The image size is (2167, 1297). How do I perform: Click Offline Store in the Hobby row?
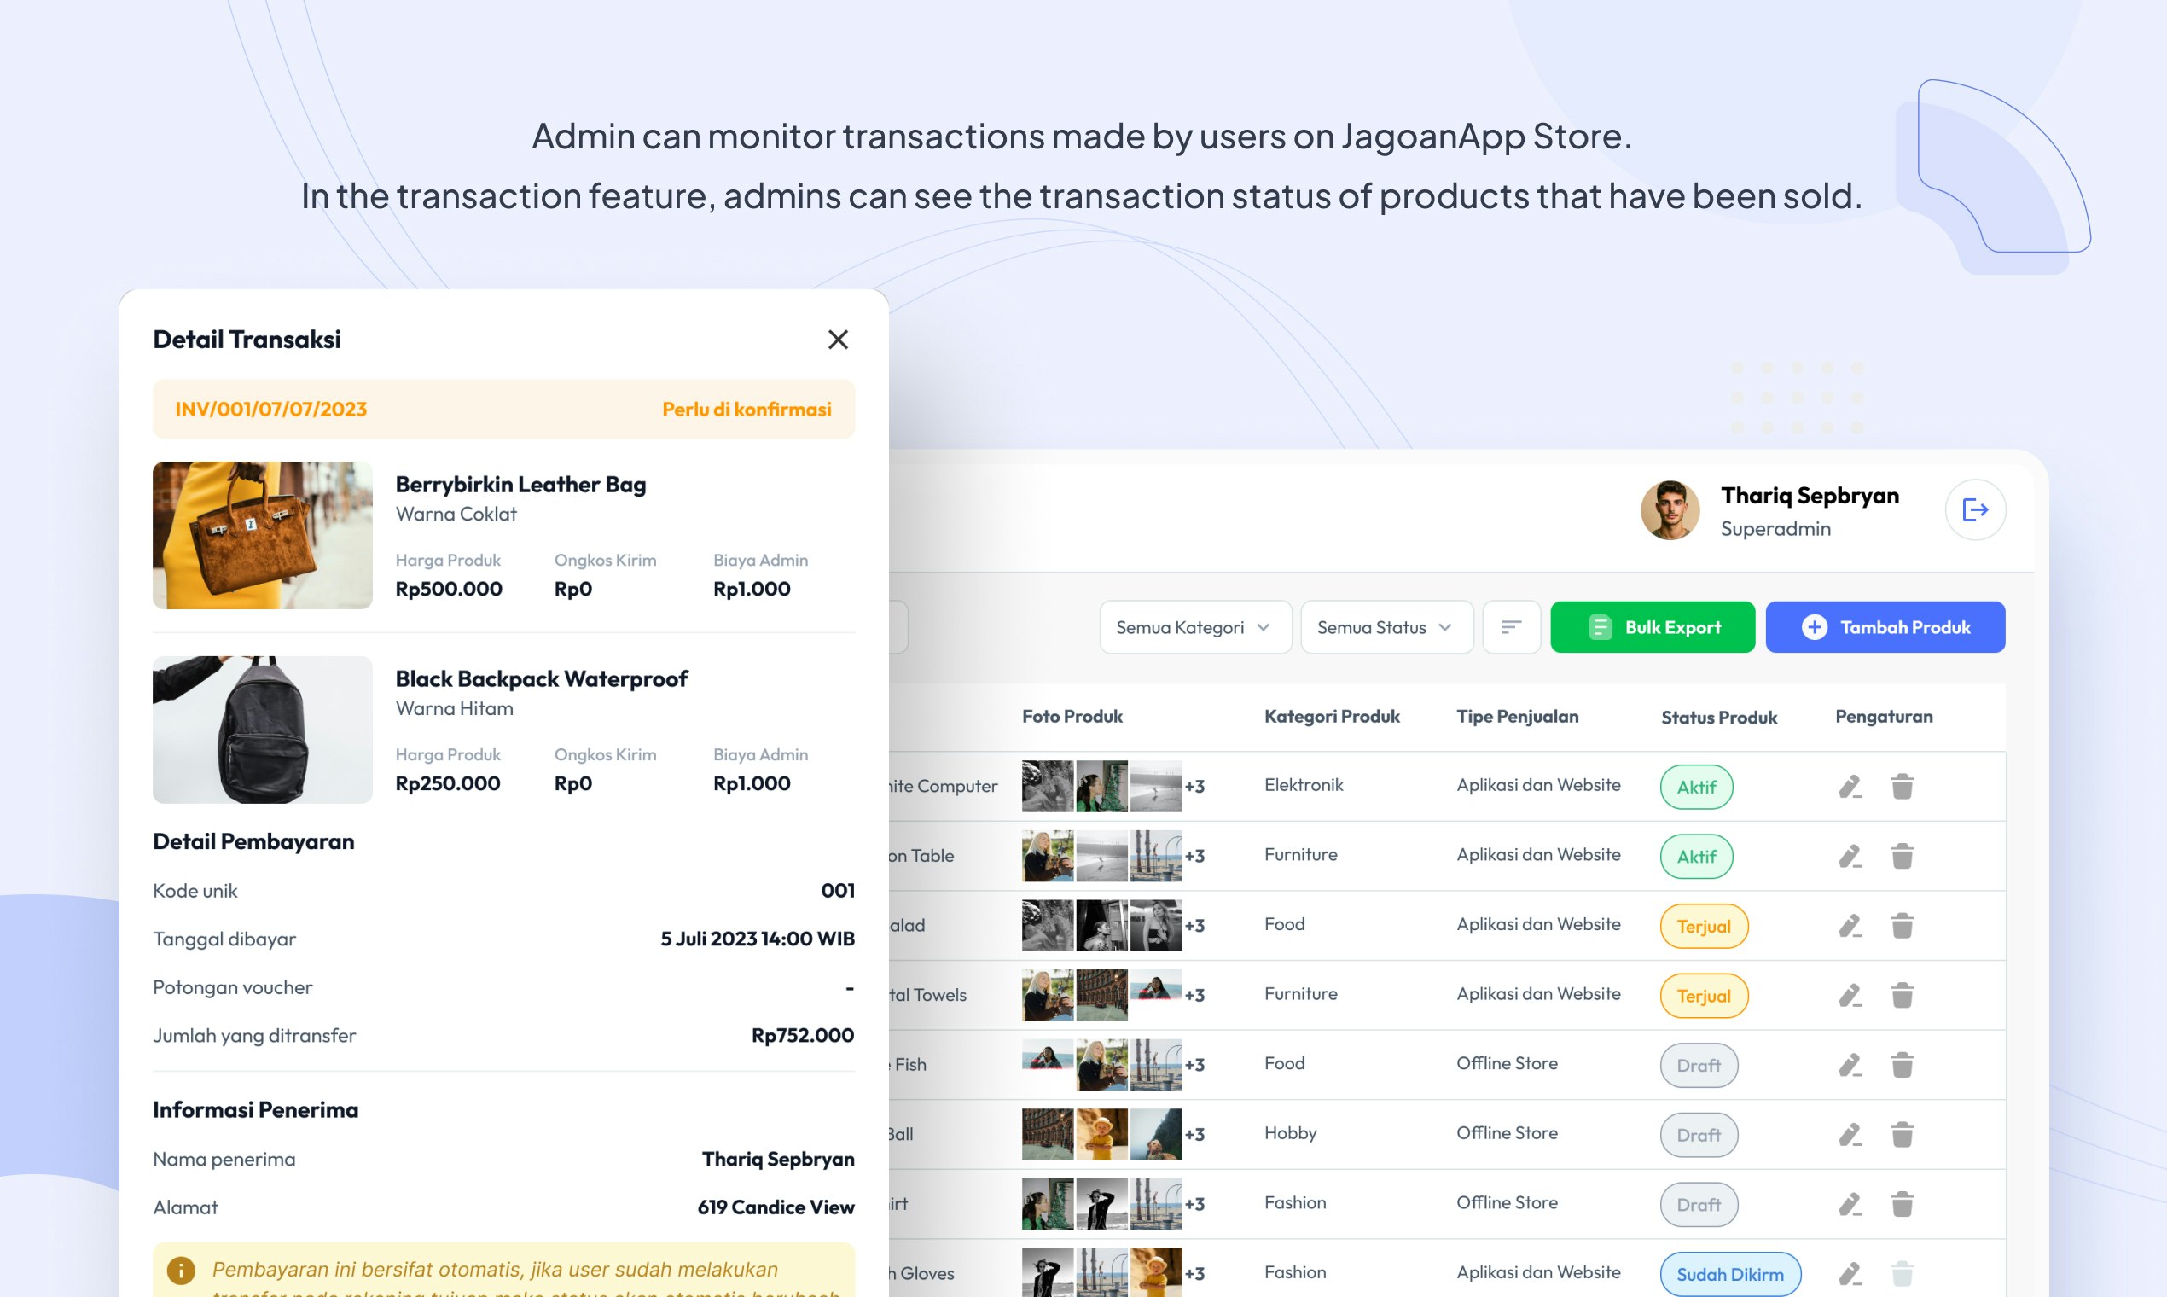(x=1507, y=1132)
